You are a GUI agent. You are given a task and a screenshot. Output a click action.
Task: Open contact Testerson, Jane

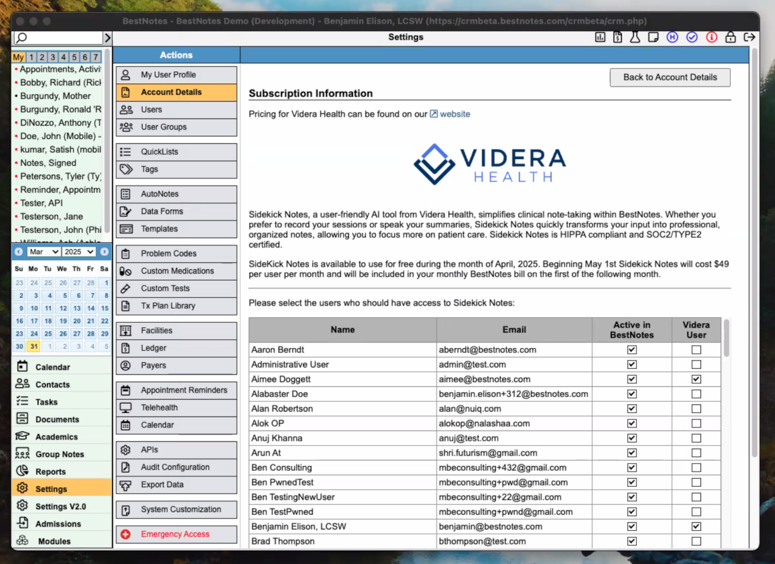click(51, 216)
